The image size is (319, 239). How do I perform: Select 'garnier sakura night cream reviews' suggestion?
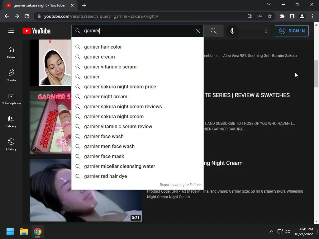click(x=137, y=106)
